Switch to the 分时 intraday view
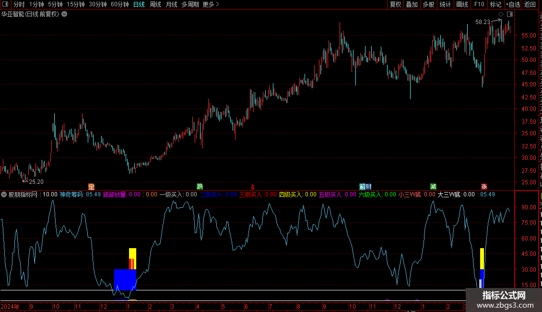The height and width of the screenshot is (312, 542). (19, 4)
